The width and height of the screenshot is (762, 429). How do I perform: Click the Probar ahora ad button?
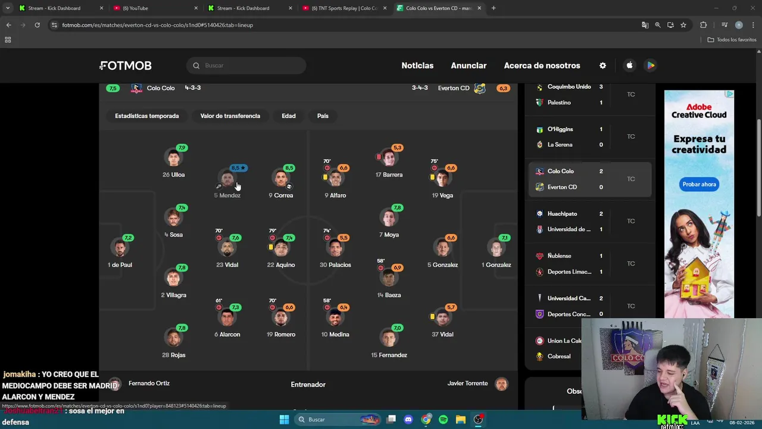point(699,185)
